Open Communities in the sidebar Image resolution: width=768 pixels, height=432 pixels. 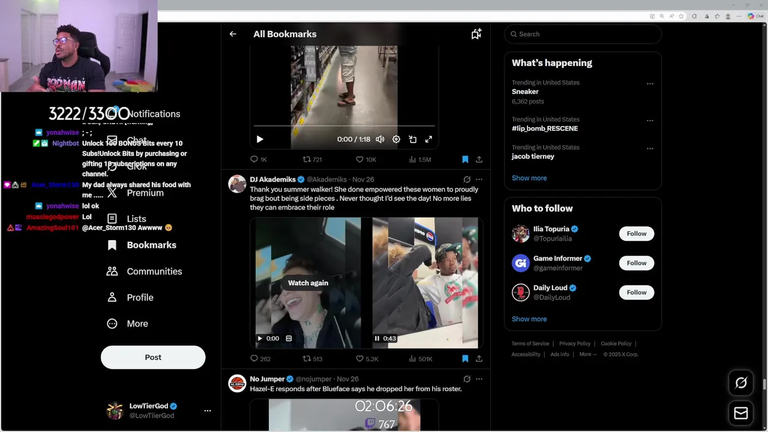pos(145,271)
